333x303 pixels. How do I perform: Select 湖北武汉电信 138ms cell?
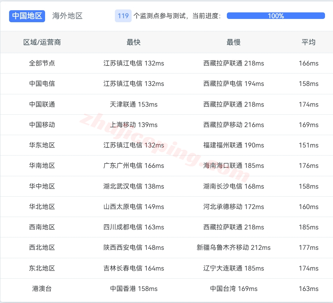133,186
